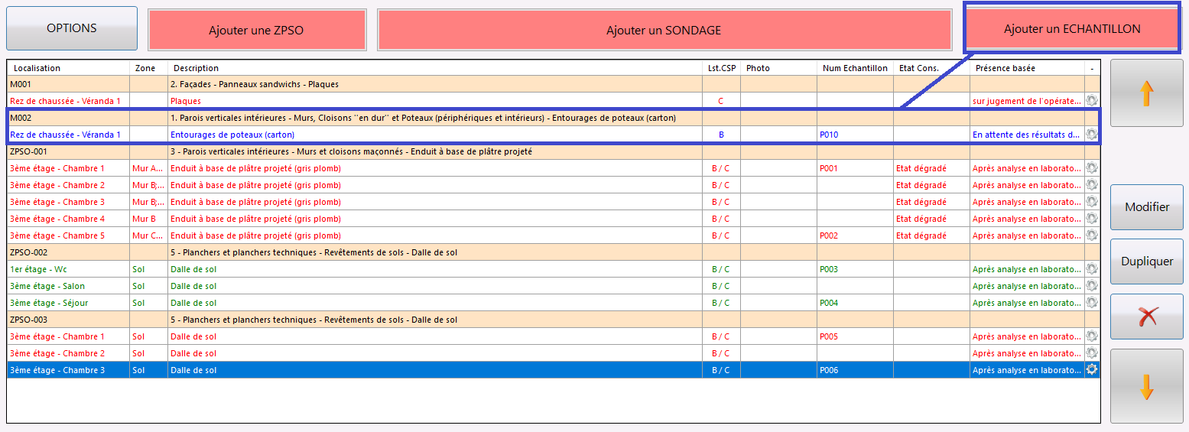The image size is (1189, 432).
Task: Click the Description column header
Action: click(435, 68)
